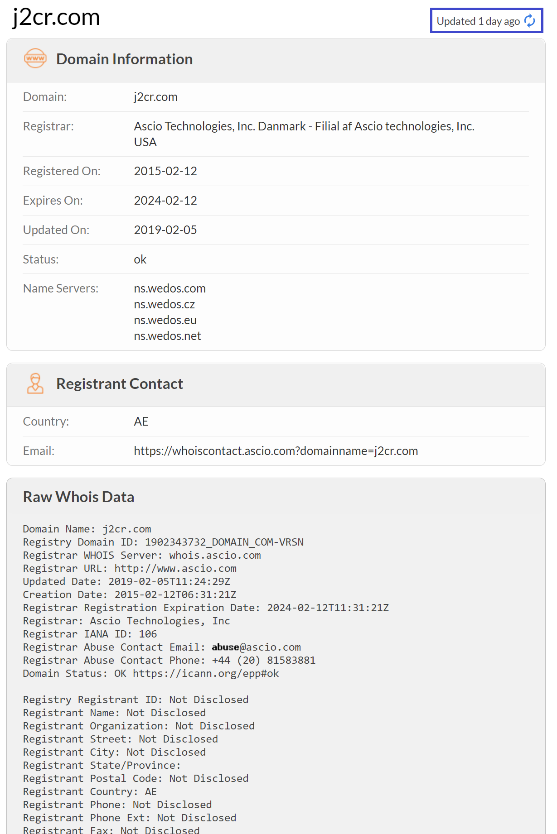Click the country value AE
The height and width of the screenshot is (834, 557).
click(141, 422)
